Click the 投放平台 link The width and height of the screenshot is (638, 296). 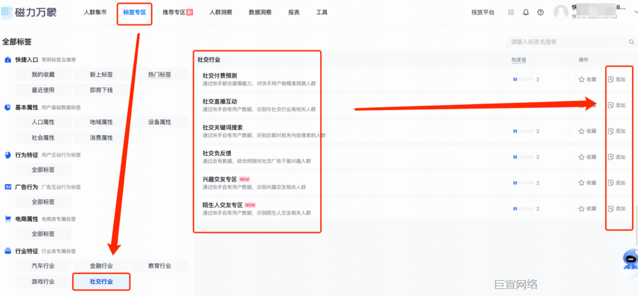tap(483, 13)
